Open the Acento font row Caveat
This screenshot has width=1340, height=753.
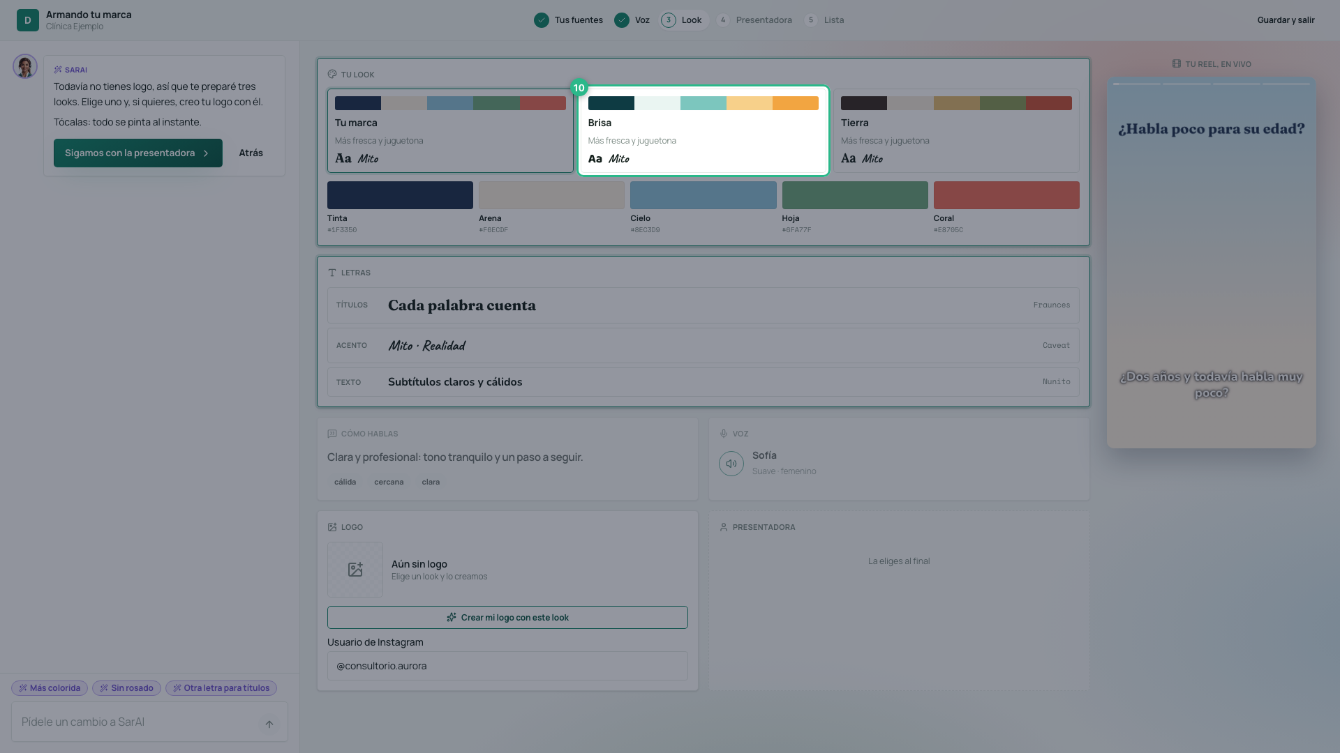tap(703, 345)
